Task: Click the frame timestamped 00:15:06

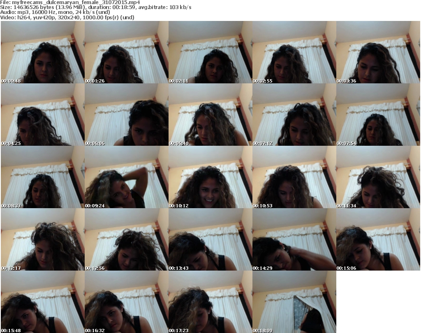Action: click(x=378, y=239)
